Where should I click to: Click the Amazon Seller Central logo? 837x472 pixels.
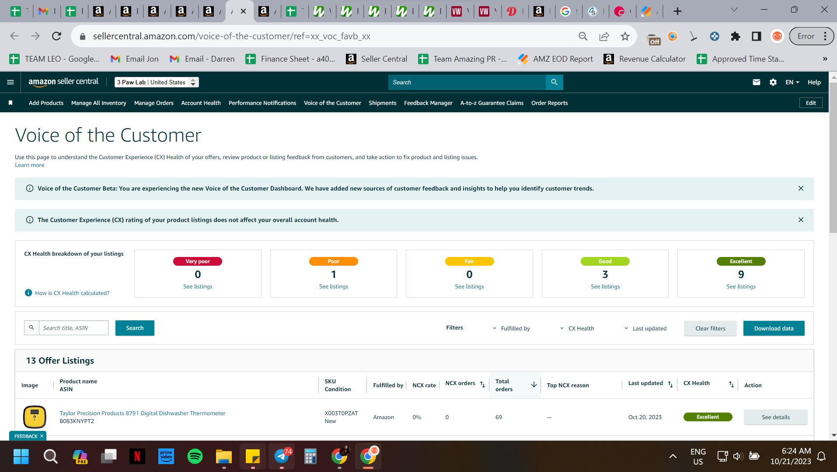coord(63,82)
